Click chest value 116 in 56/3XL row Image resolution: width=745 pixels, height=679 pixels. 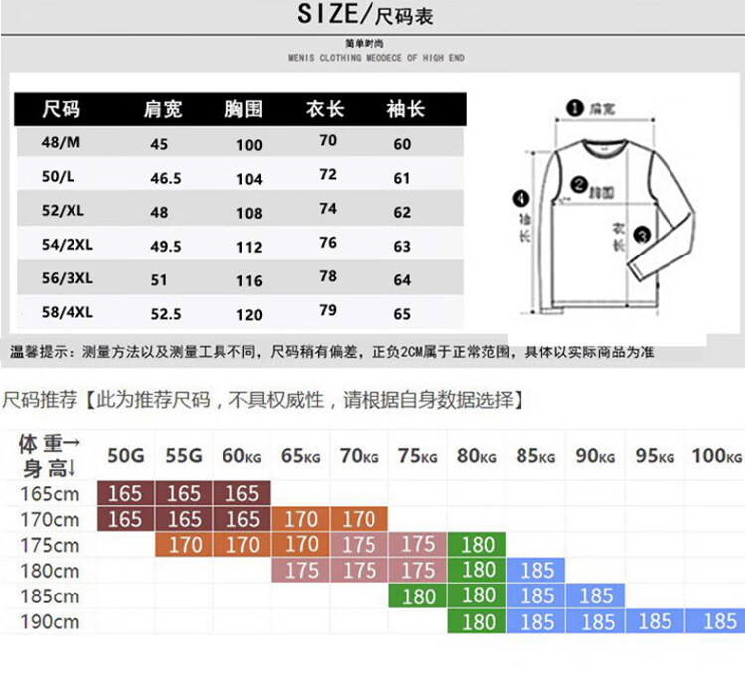click(x=250, y=281)
